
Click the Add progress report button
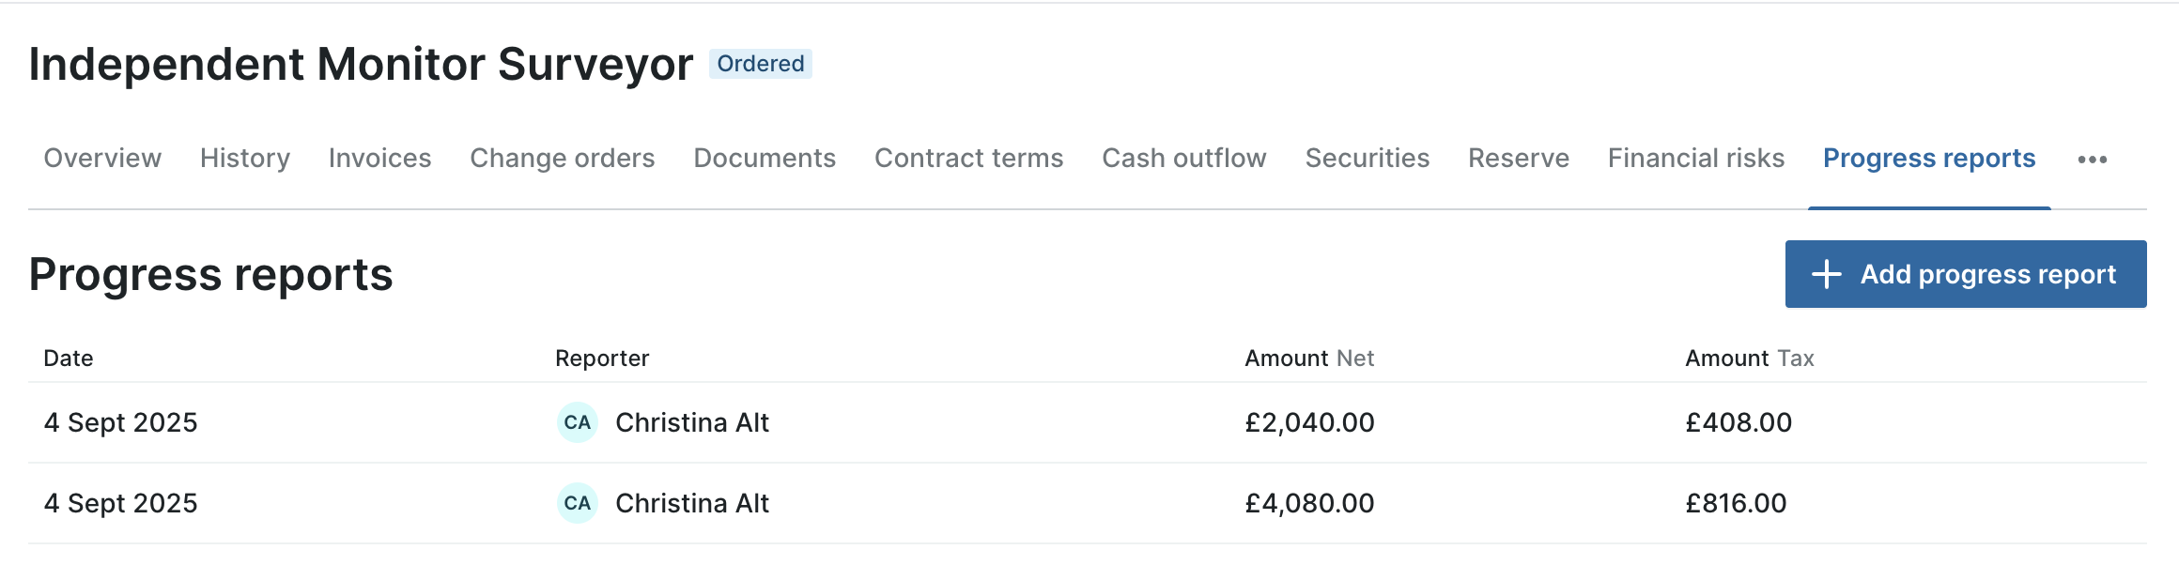point(1966,274)
